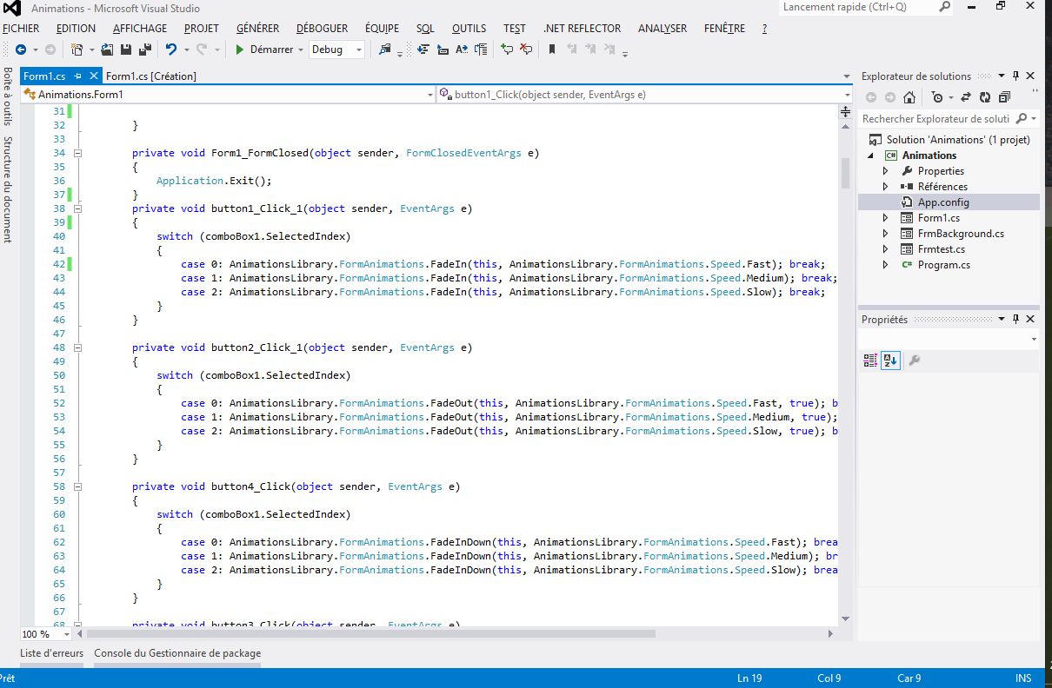Click the Undo arrow icon
The height and width of the screenshot is (688, 1052).
click(170, 50)
